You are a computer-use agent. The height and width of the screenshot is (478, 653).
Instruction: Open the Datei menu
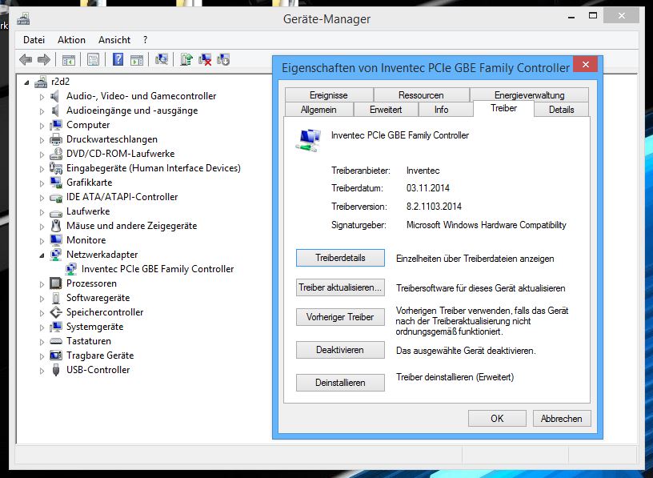pos(34,40)
